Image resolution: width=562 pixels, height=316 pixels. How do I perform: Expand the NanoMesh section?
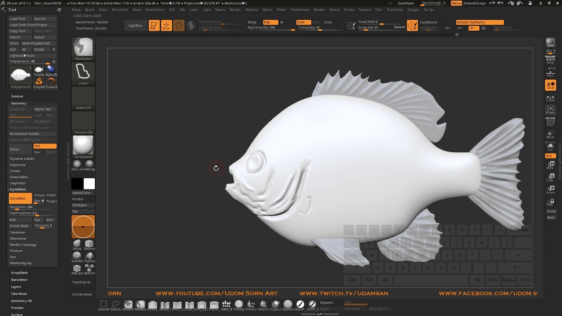[19, 280]
